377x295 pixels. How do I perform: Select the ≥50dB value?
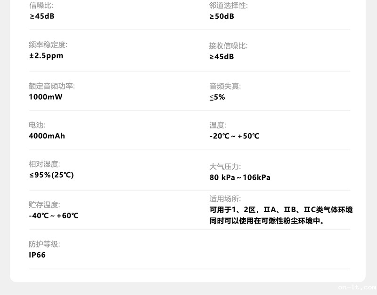pyautogui.click(x=221, y=16)
